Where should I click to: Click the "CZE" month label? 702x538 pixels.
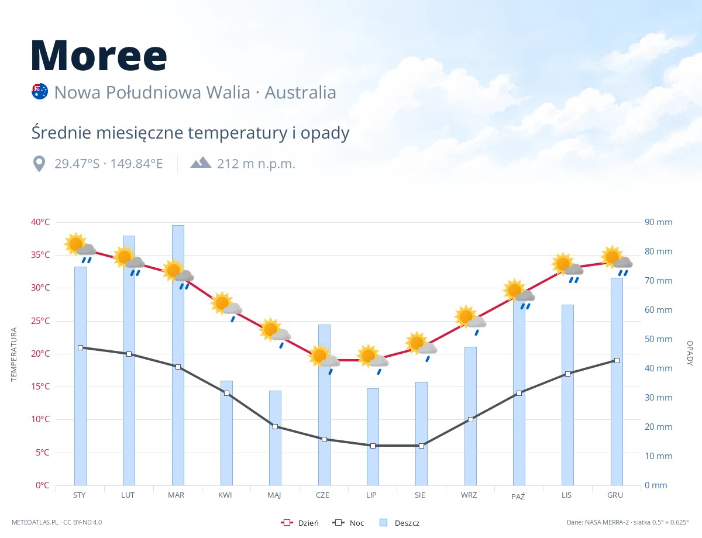322,495
